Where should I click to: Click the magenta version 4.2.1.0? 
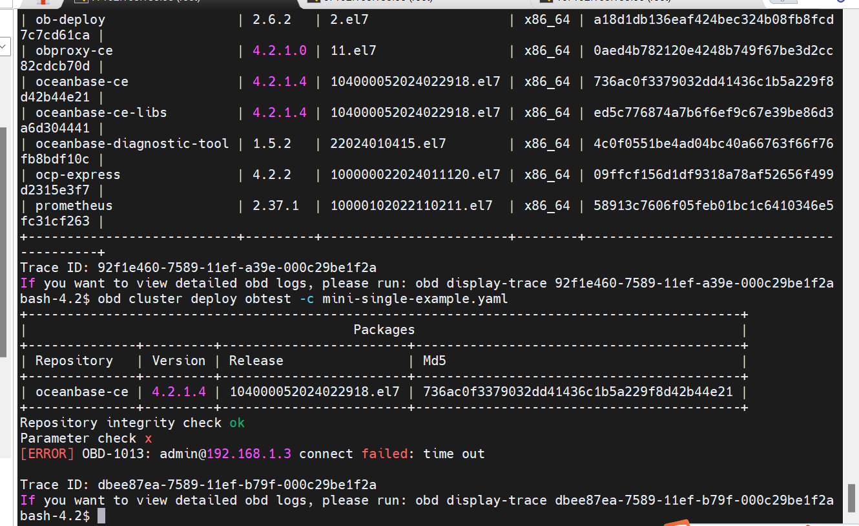[279, 50]
